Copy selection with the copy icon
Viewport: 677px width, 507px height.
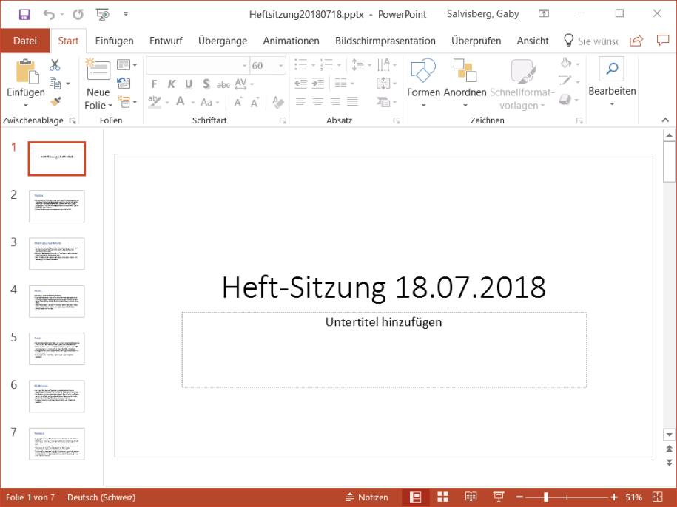click(55, 83)
